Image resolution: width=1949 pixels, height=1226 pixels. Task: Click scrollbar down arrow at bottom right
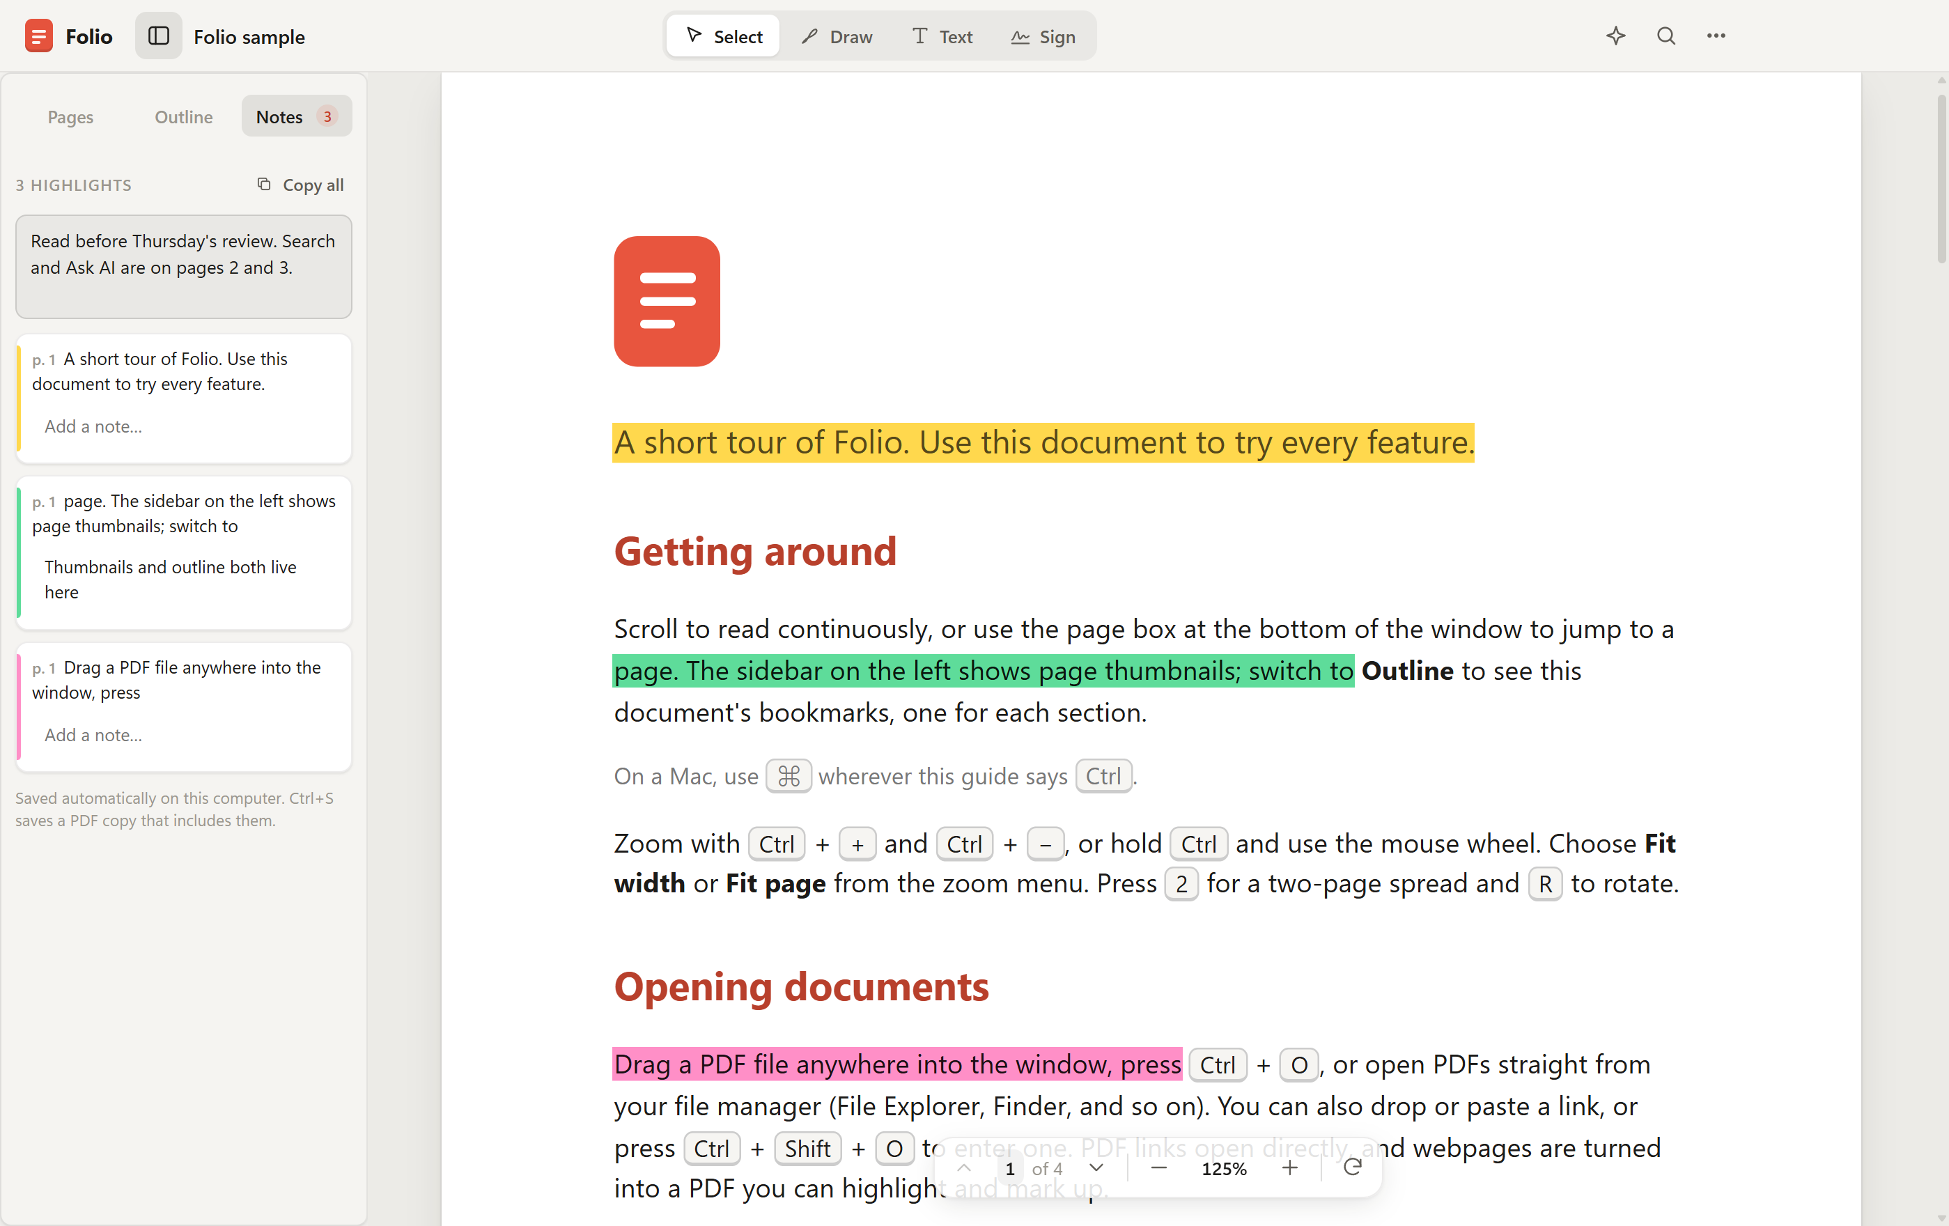click(1941, 1218)
